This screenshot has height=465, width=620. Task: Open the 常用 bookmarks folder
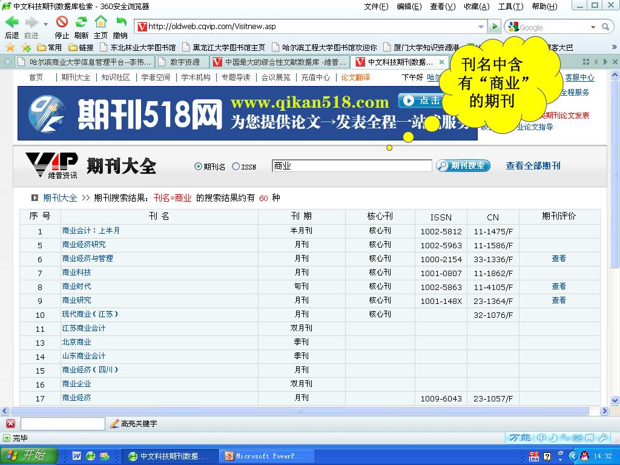click(x=50, y=47)
